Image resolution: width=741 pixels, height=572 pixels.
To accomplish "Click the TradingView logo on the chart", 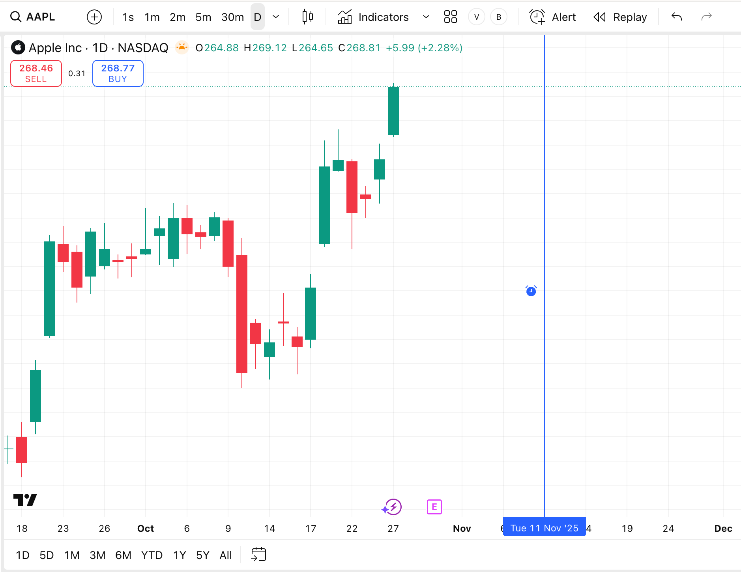I will [x=25, y=500].
